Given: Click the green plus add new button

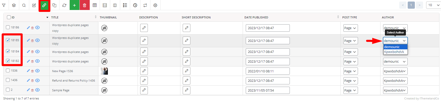Looking at the screenshot, I should pos(74,5).
